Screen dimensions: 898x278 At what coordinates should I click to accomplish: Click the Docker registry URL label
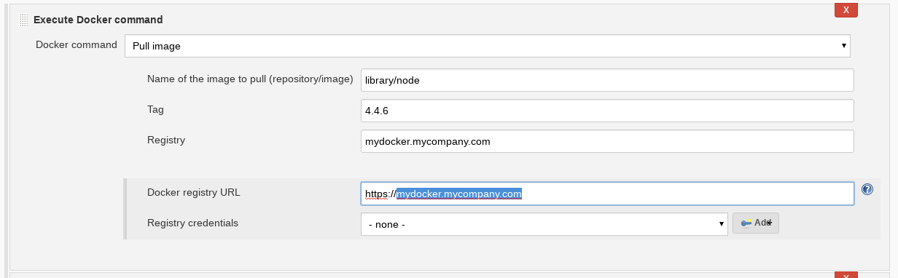tap(194, 193)
